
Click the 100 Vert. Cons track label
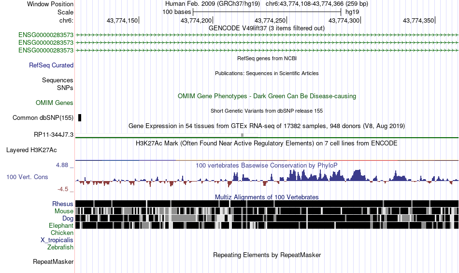click(27, 177)
